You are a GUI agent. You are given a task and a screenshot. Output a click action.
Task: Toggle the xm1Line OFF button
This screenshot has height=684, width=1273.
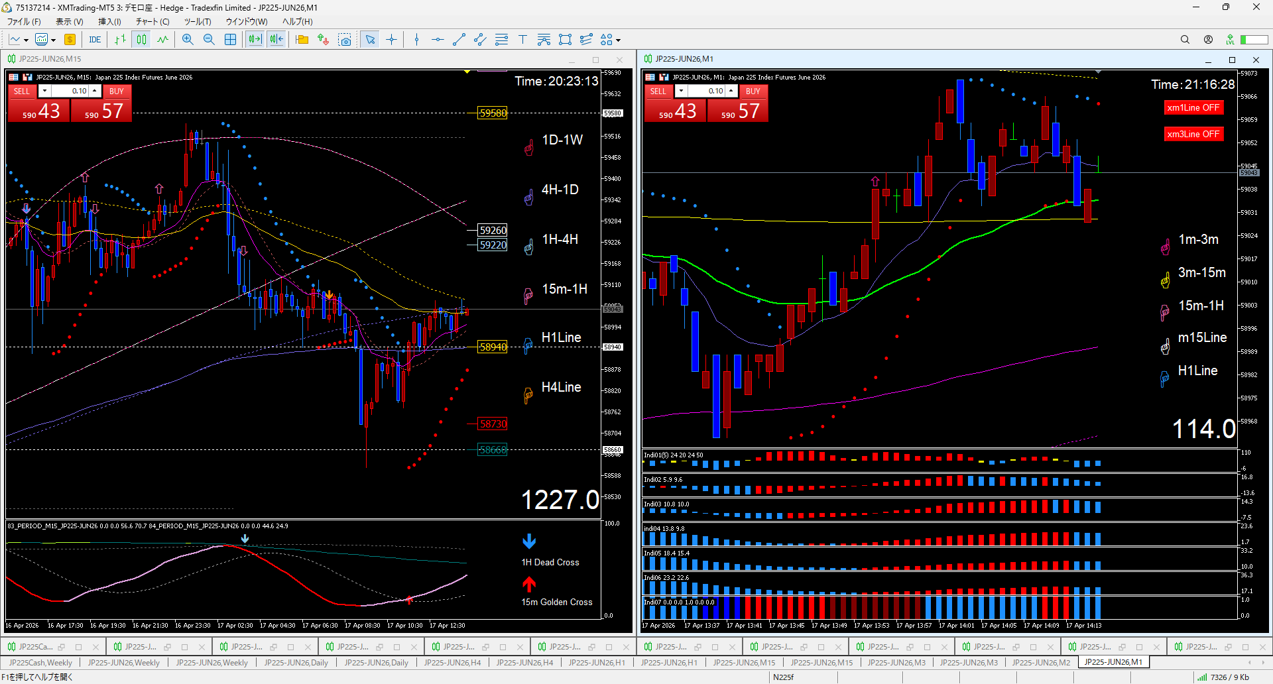(1193, 108)
